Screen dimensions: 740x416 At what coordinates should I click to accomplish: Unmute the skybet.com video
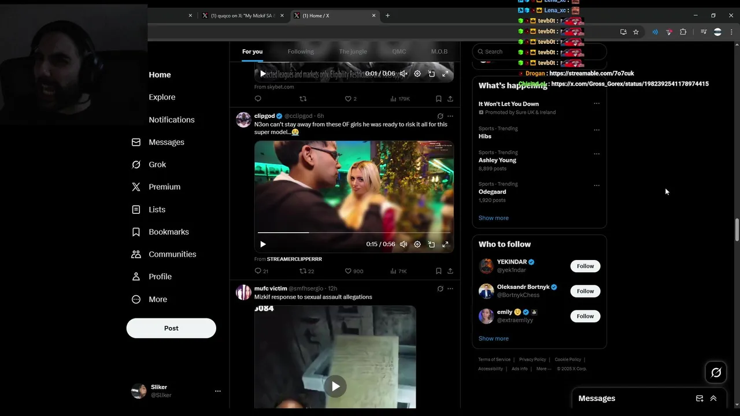click(x=404, y=73)
